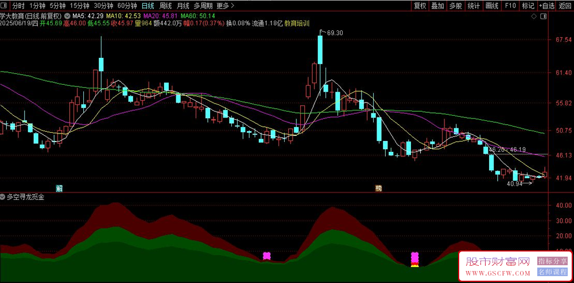The height and width of the screenshot is (283, 574).
Task: Switch to 5分钟 period
Action: coord(57,6)
